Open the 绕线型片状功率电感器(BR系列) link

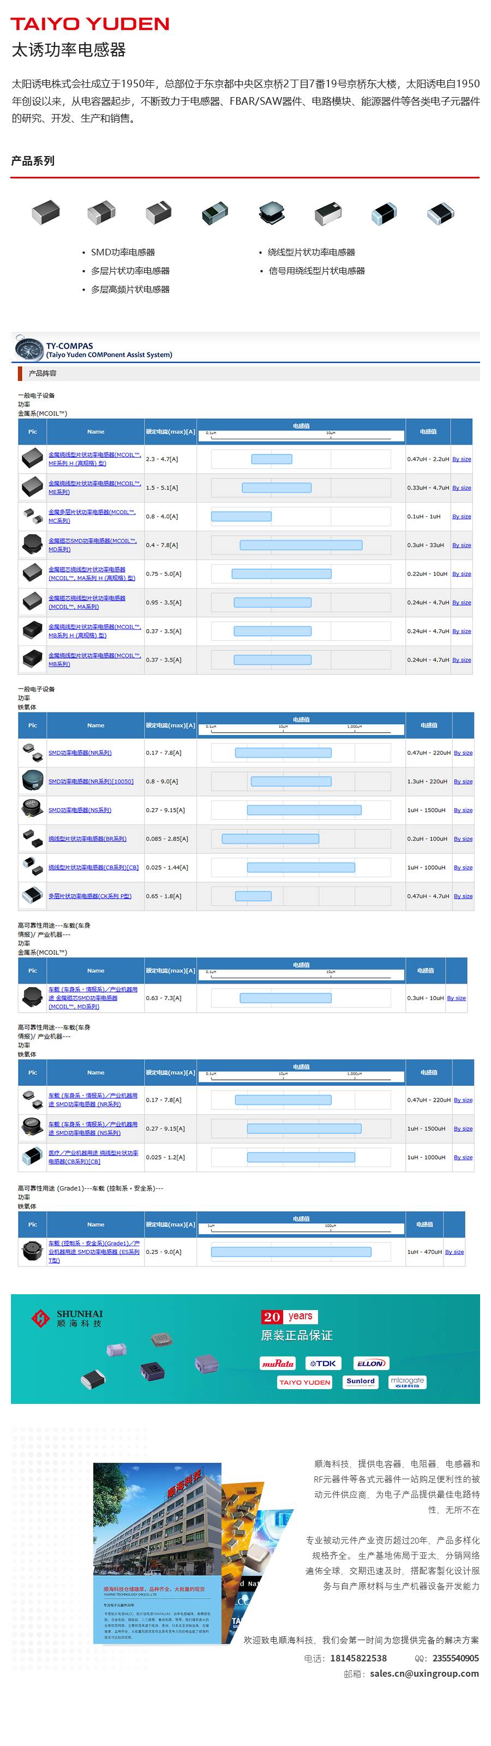[x=87, y=839]
